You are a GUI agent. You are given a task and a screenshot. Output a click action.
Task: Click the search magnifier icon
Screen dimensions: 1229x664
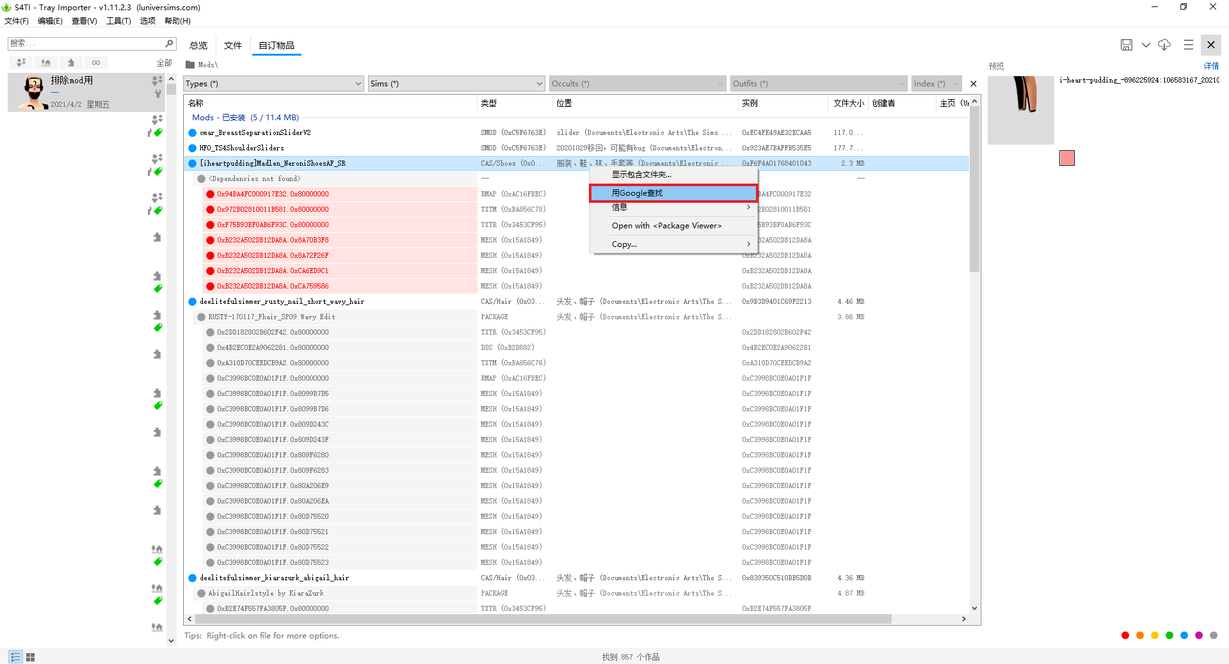pyautogui.click(x=170, y=43)
